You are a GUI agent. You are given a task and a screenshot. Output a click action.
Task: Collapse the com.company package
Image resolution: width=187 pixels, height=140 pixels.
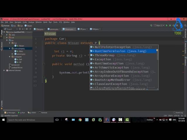[x=10, y=48]
